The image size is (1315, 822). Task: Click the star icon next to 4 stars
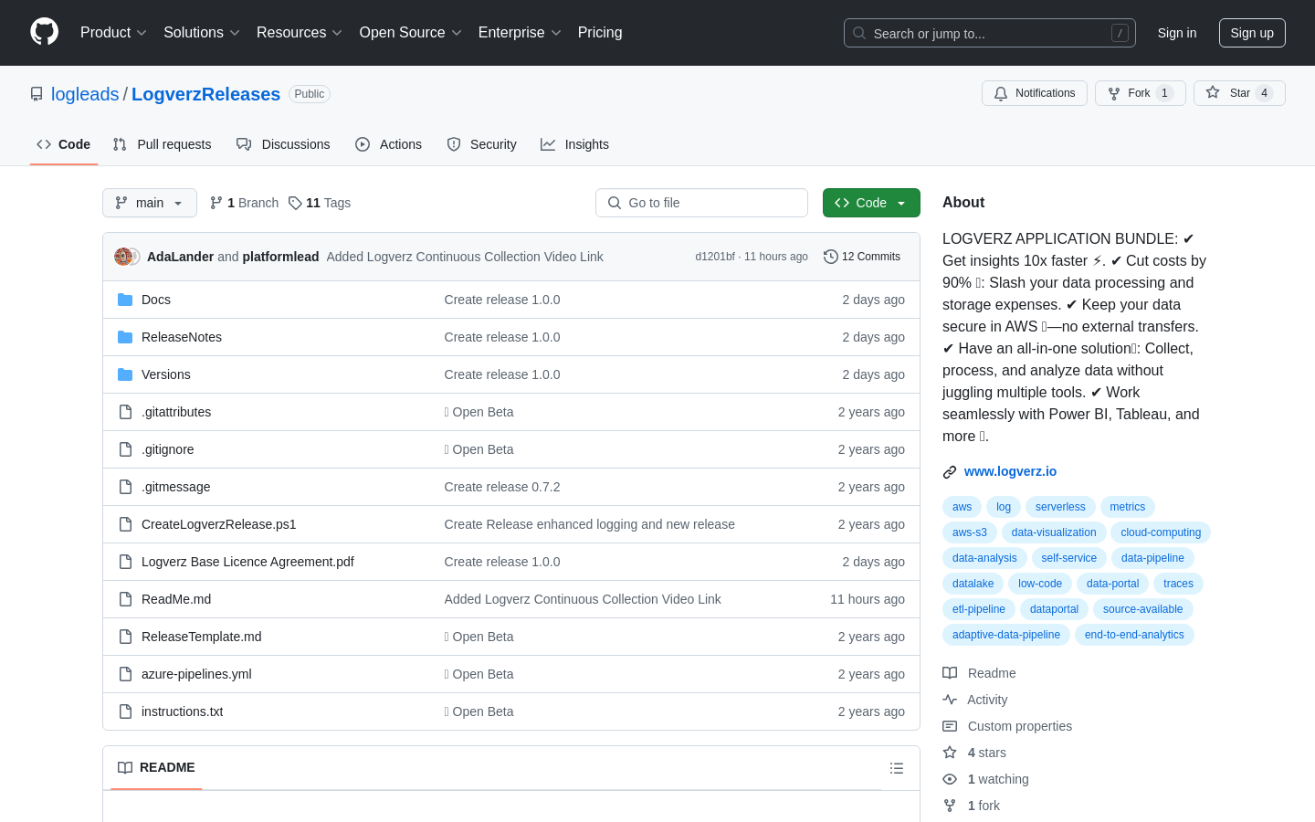click(950, 753)
